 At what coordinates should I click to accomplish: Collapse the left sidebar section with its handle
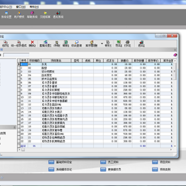click(x=14, y=127)
